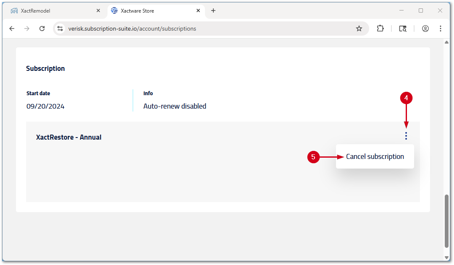Bookmark this page with the star icon

click(x=359, y=29)
